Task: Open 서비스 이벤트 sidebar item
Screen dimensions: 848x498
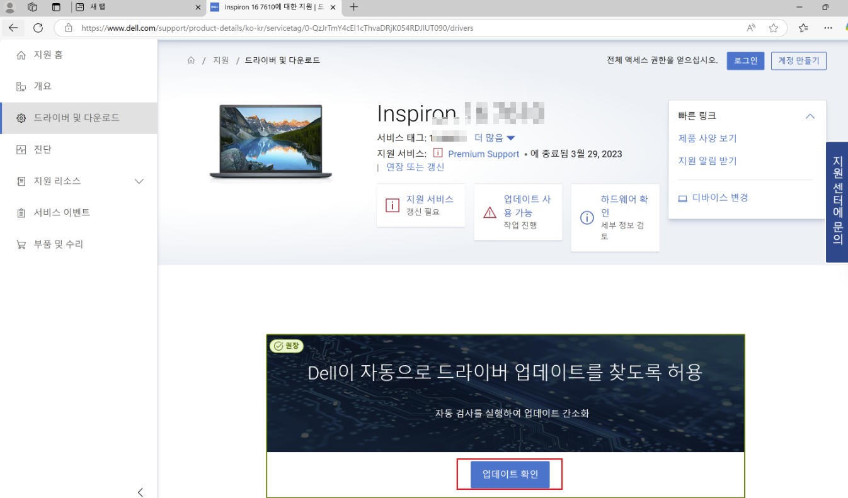Action: pos(79,213)
